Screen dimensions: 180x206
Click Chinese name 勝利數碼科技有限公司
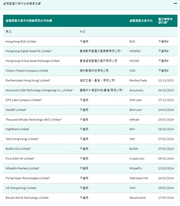pyautogui.click(x=94, y=71)
